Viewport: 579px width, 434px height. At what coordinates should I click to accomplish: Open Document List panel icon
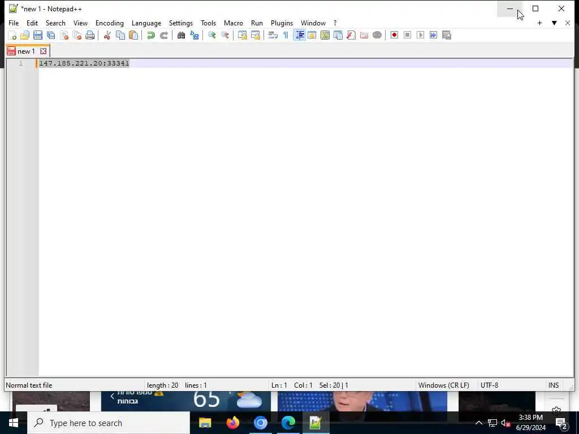pyautogui.click(x=338, y=35)
